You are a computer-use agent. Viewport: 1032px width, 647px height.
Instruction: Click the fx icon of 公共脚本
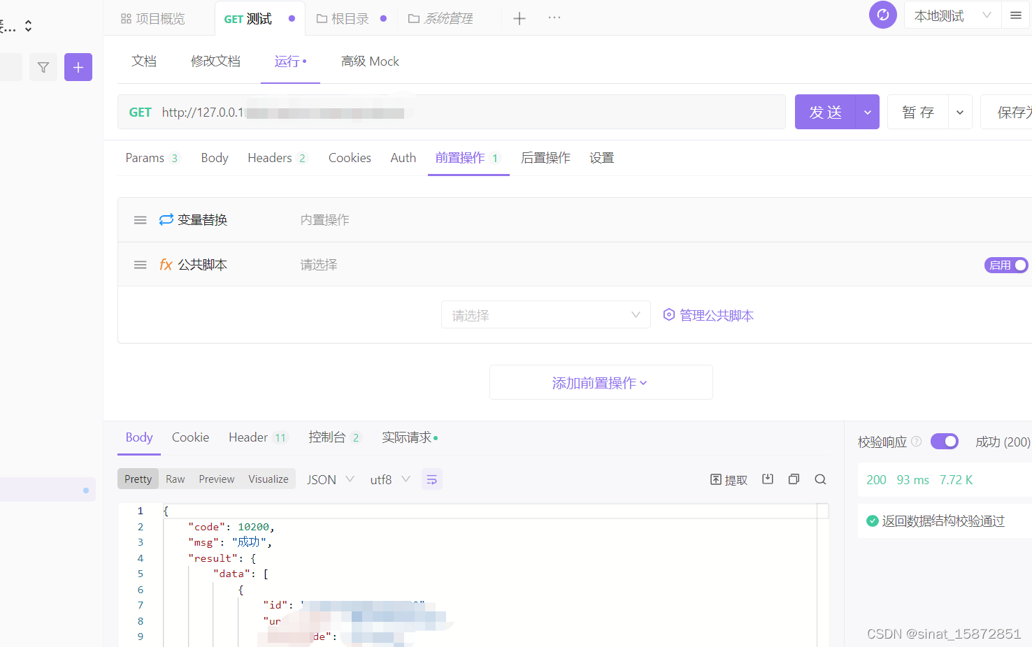coord(166,265)
